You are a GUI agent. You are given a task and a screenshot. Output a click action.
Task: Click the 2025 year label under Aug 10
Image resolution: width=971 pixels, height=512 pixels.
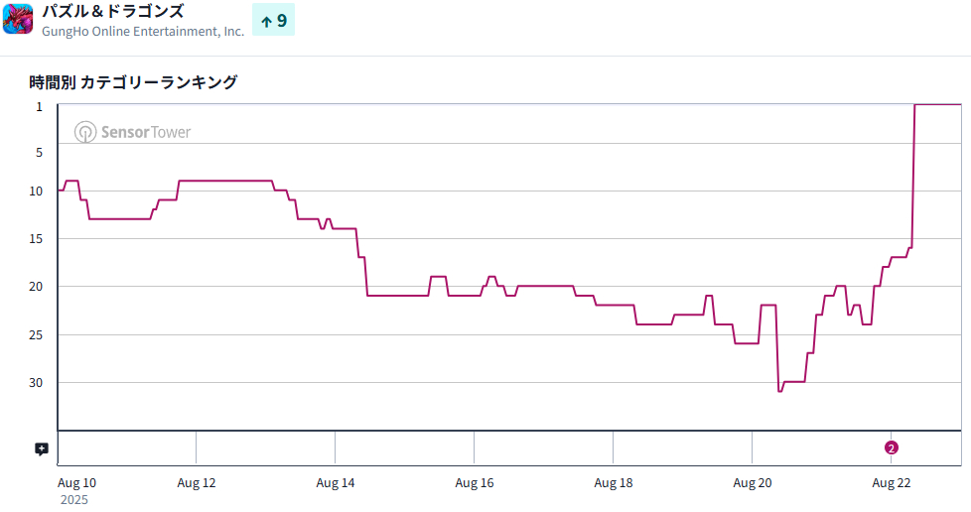pyautogui.click(x=73, y=500)
